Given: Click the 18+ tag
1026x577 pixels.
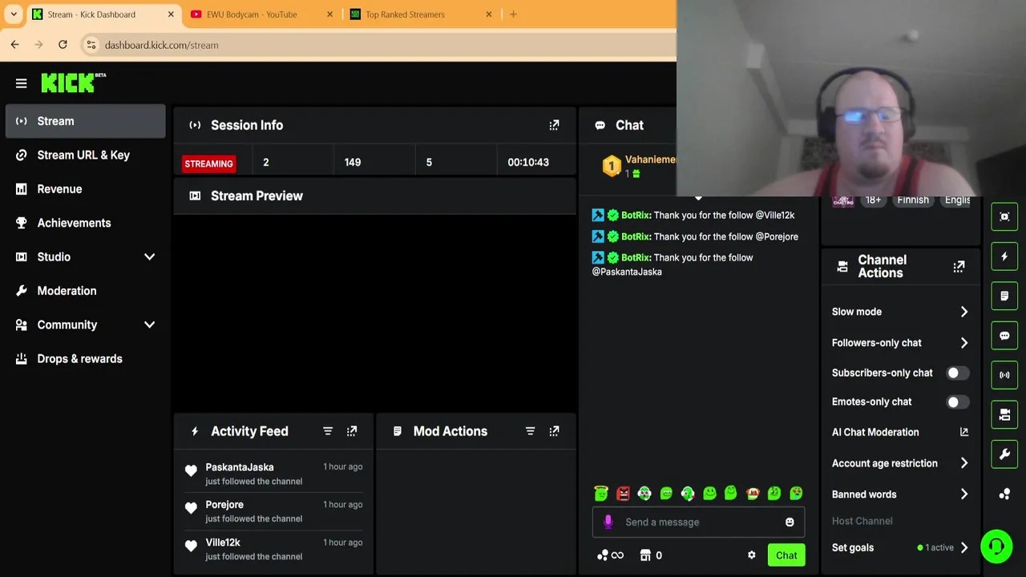Looking at the screenshot, I should tap(873, 200).
